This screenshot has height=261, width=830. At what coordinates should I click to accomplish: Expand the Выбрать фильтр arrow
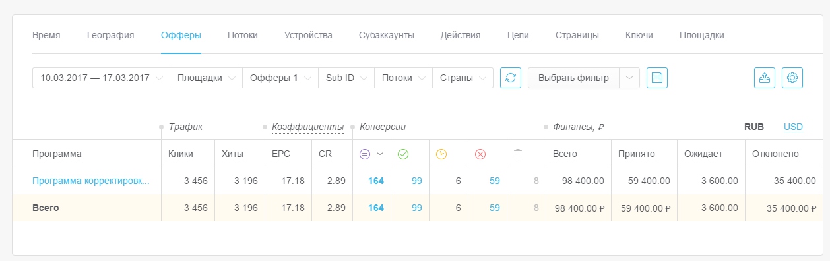(629, 78)
